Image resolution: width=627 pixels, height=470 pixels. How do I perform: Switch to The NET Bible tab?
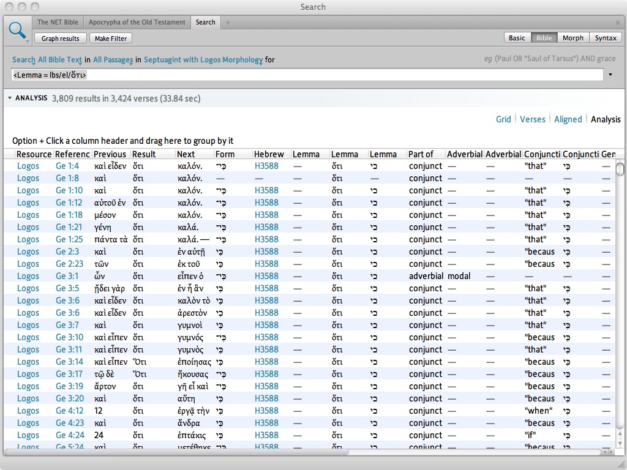tap(58, 22)
